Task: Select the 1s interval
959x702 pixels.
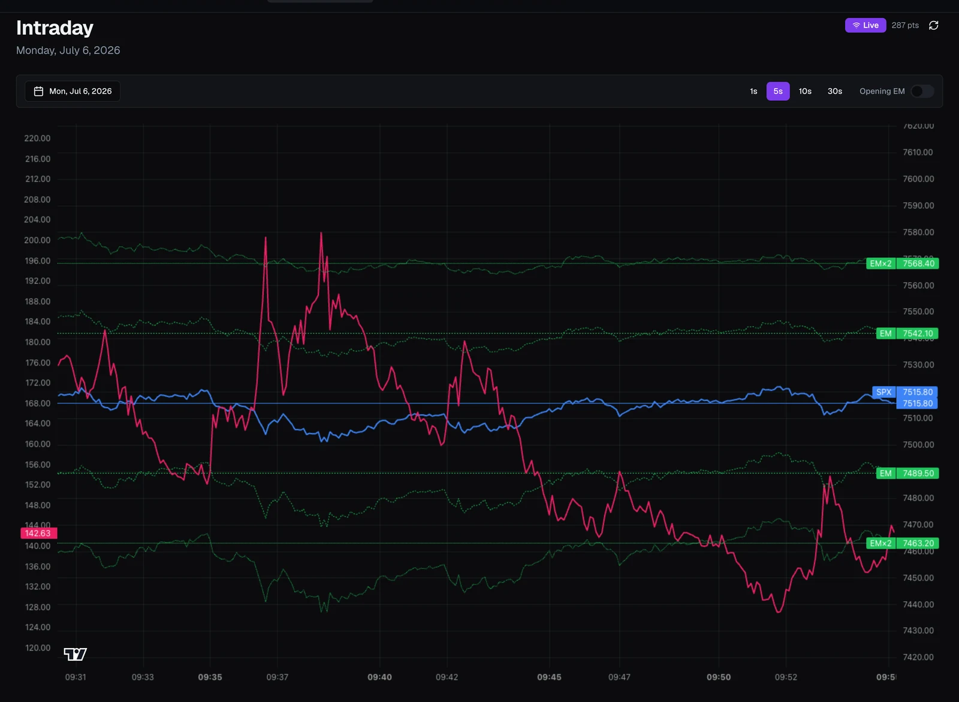Action: pyautogui.click(x=753, y=91)
